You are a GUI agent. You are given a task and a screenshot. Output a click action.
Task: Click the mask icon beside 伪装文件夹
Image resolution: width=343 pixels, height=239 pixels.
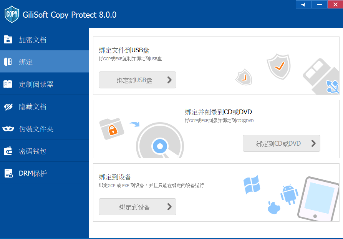click(x=8, y=129)
